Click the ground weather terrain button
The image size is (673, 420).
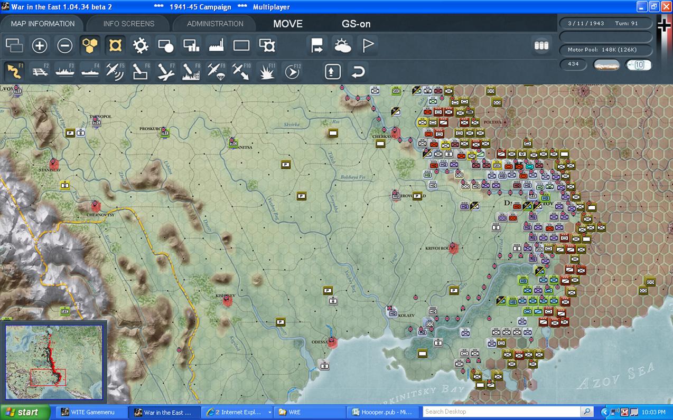click(606, 65)
